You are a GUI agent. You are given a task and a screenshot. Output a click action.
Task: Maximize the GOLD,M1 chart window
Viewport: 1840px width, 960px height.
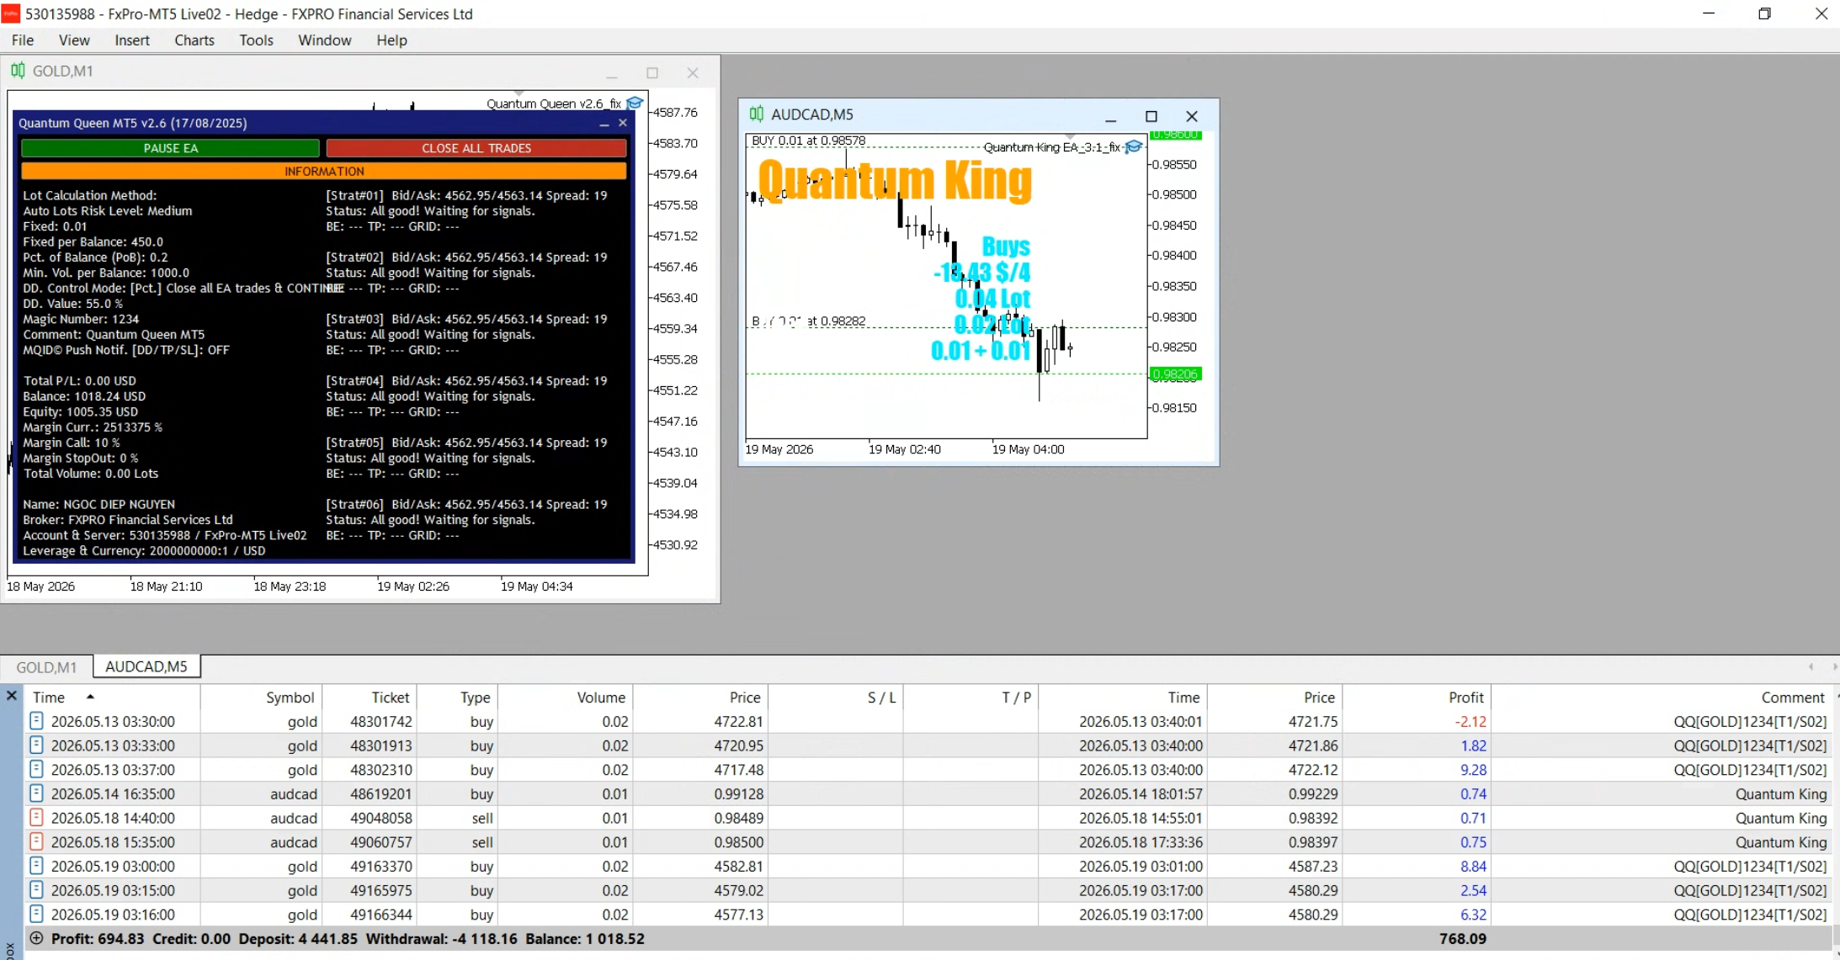click(x=652, y=73)
